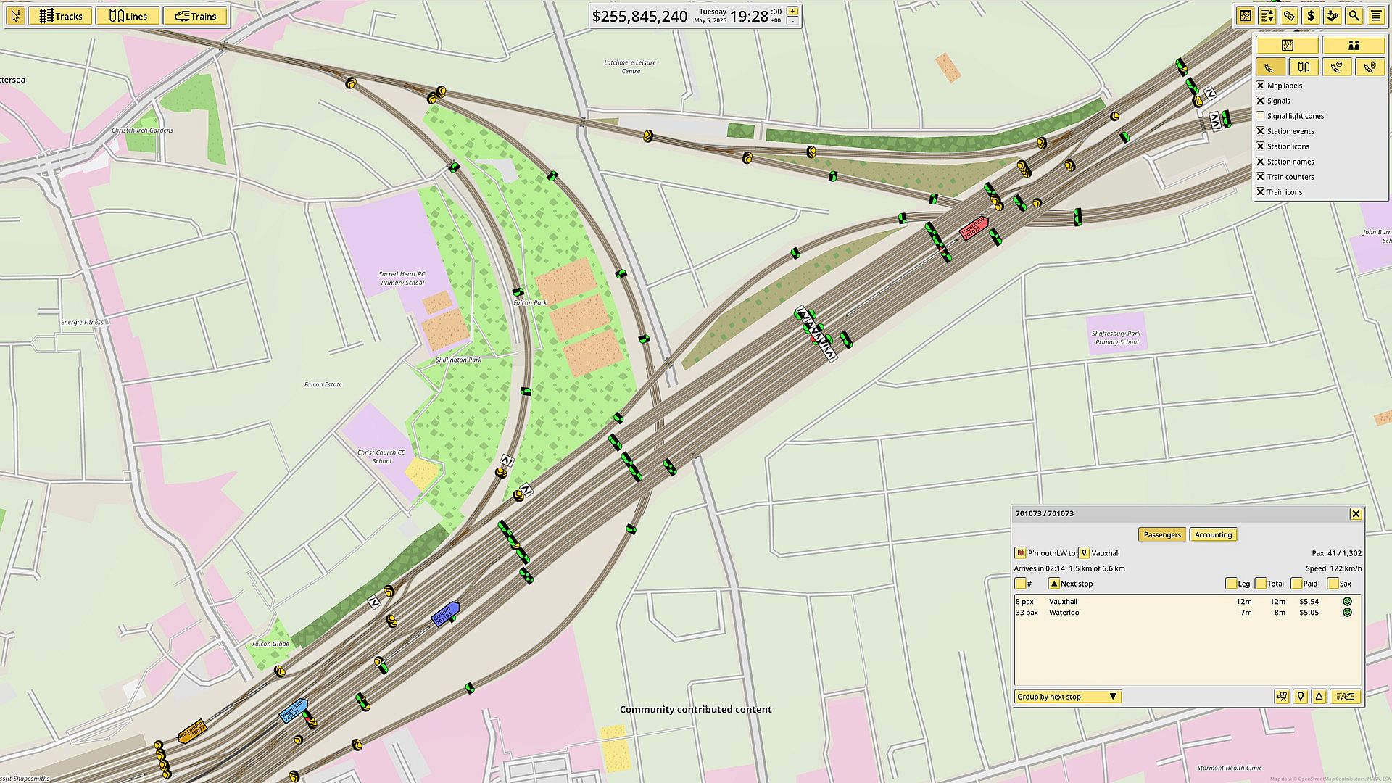The image size is (1392, 783).
Task: Expand the Group by next stop dropdown
Action: 1067,697
